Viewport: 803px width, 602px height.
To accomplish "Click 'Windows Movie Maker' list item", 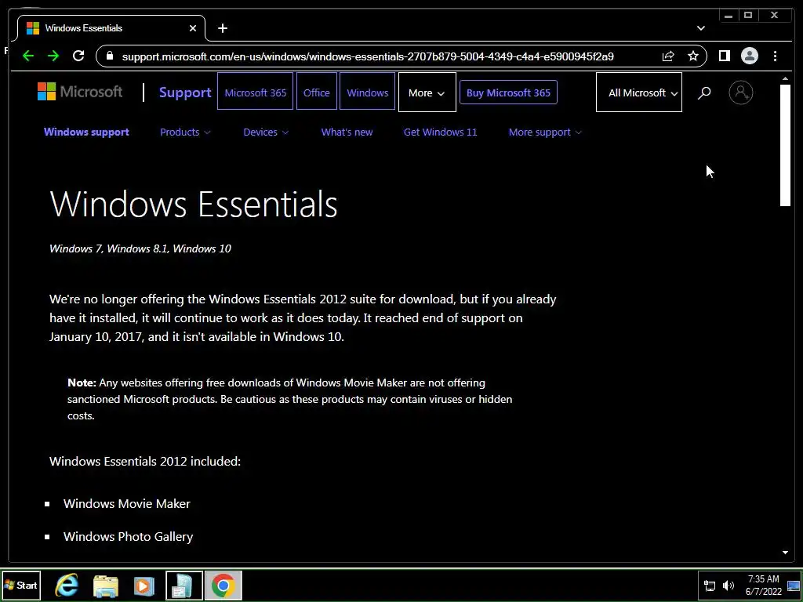I will click(x=126, y=504).
